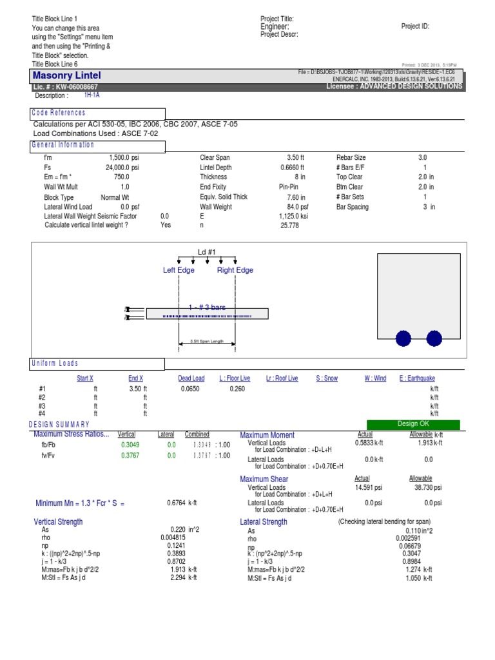The image size is (495, 660).
Task: Select the 'General Information' section header
Action: tap(97, 146)
